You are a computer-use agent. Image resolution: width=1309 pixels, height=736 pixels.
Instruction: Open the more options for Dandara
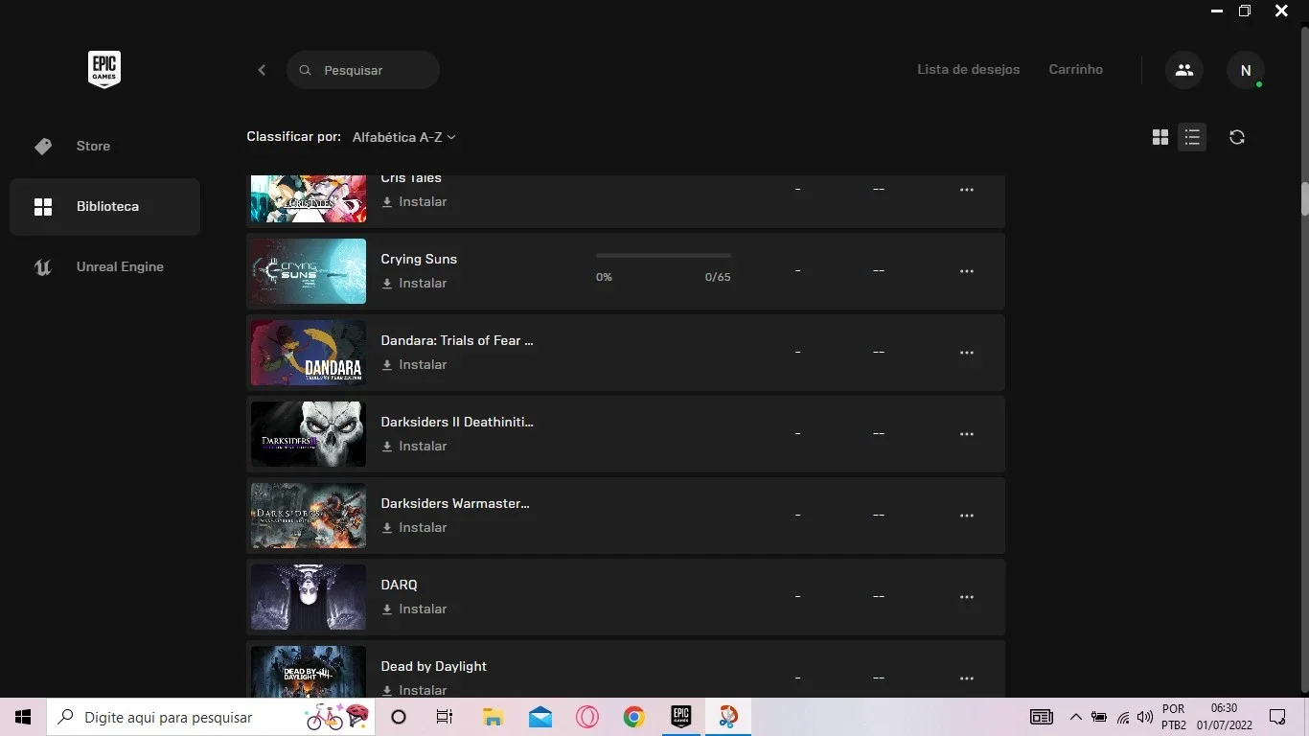coord(967,353)
